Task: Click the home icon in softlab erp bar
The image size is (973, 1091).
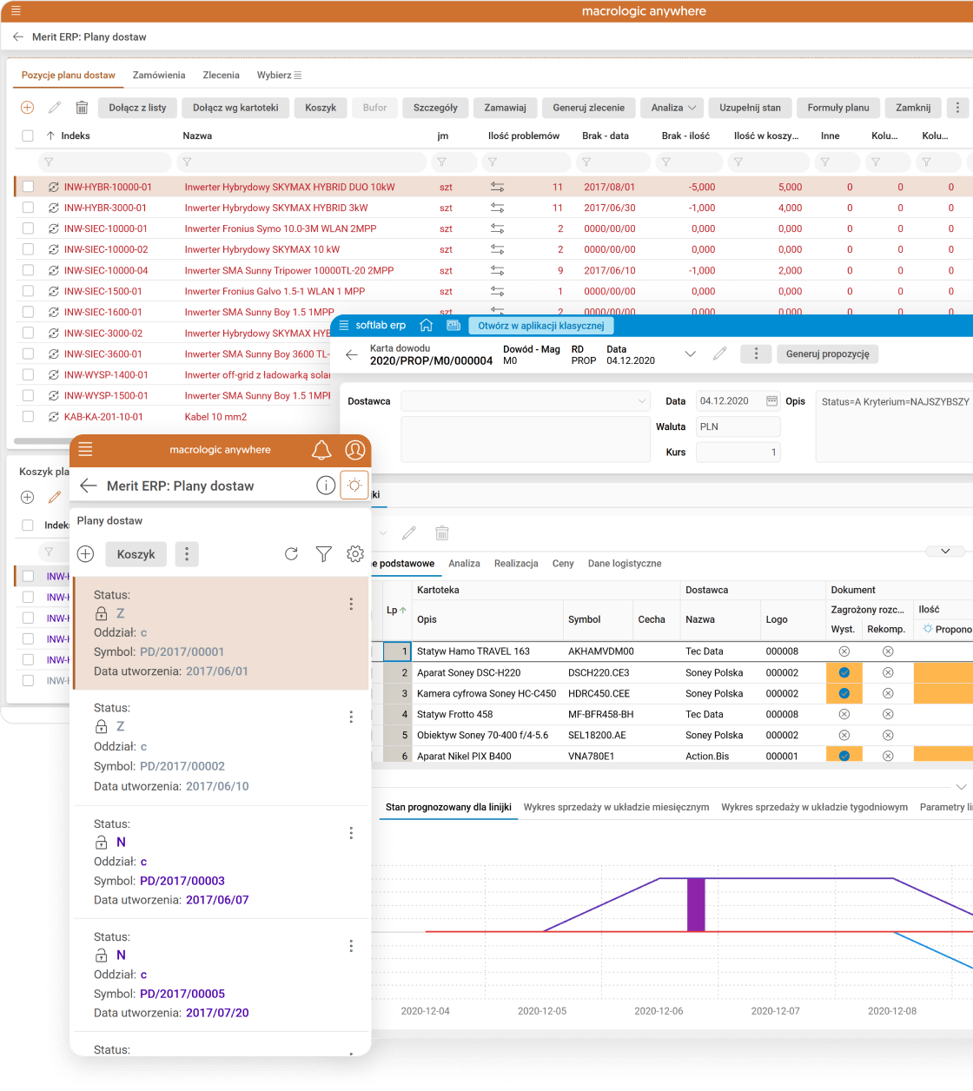Action: point(426,325)
